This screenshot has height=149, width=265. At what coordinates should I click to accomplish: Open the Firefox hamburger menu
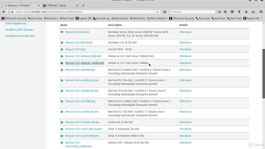[261, 12]
